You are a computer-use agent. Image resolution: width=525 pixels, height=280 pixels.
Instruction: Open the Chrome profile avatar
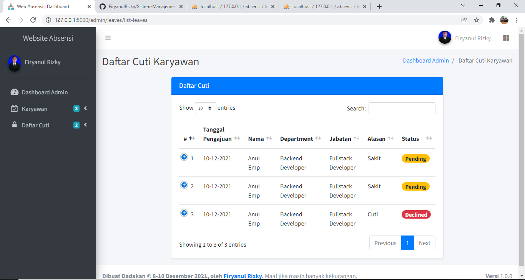tap(504, 20)
